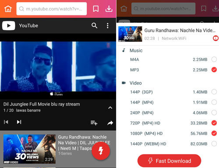Click the '56.76MB' size value
The width and height of the screenshot is (219, 168).
pos(199,133)
